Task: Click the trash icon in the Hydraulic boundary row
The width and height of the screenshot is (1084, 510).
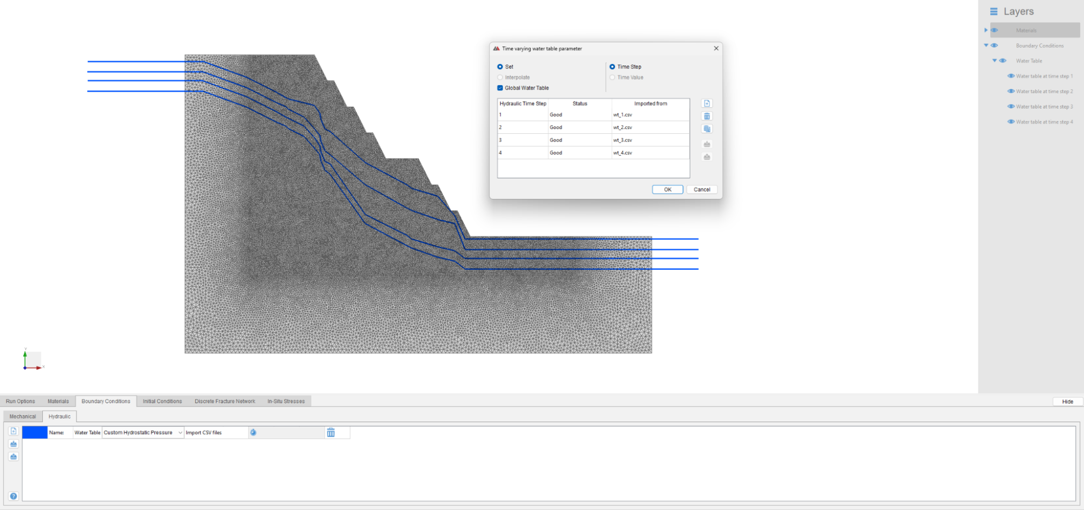Action: (x=332, y=432)
